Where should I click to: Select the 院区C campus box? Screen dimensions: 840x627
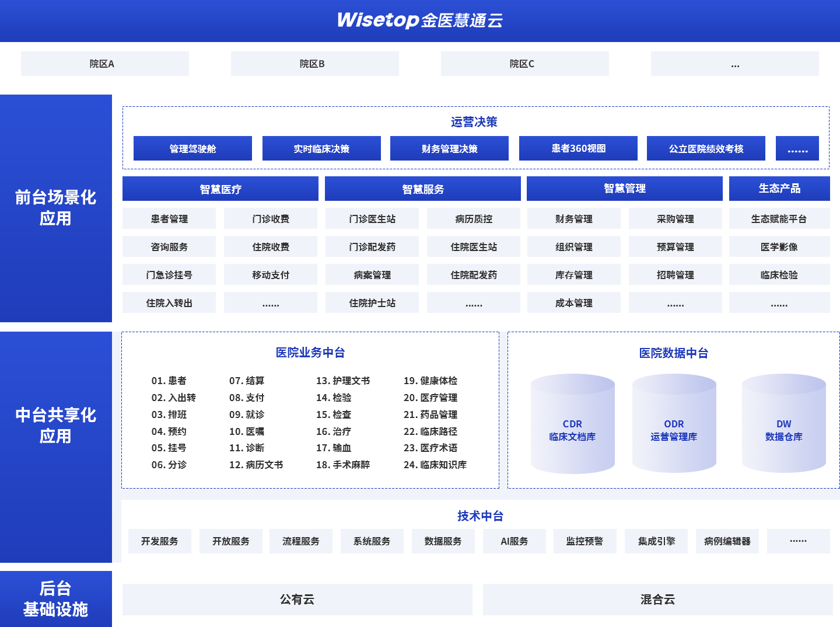pos(525,64)
